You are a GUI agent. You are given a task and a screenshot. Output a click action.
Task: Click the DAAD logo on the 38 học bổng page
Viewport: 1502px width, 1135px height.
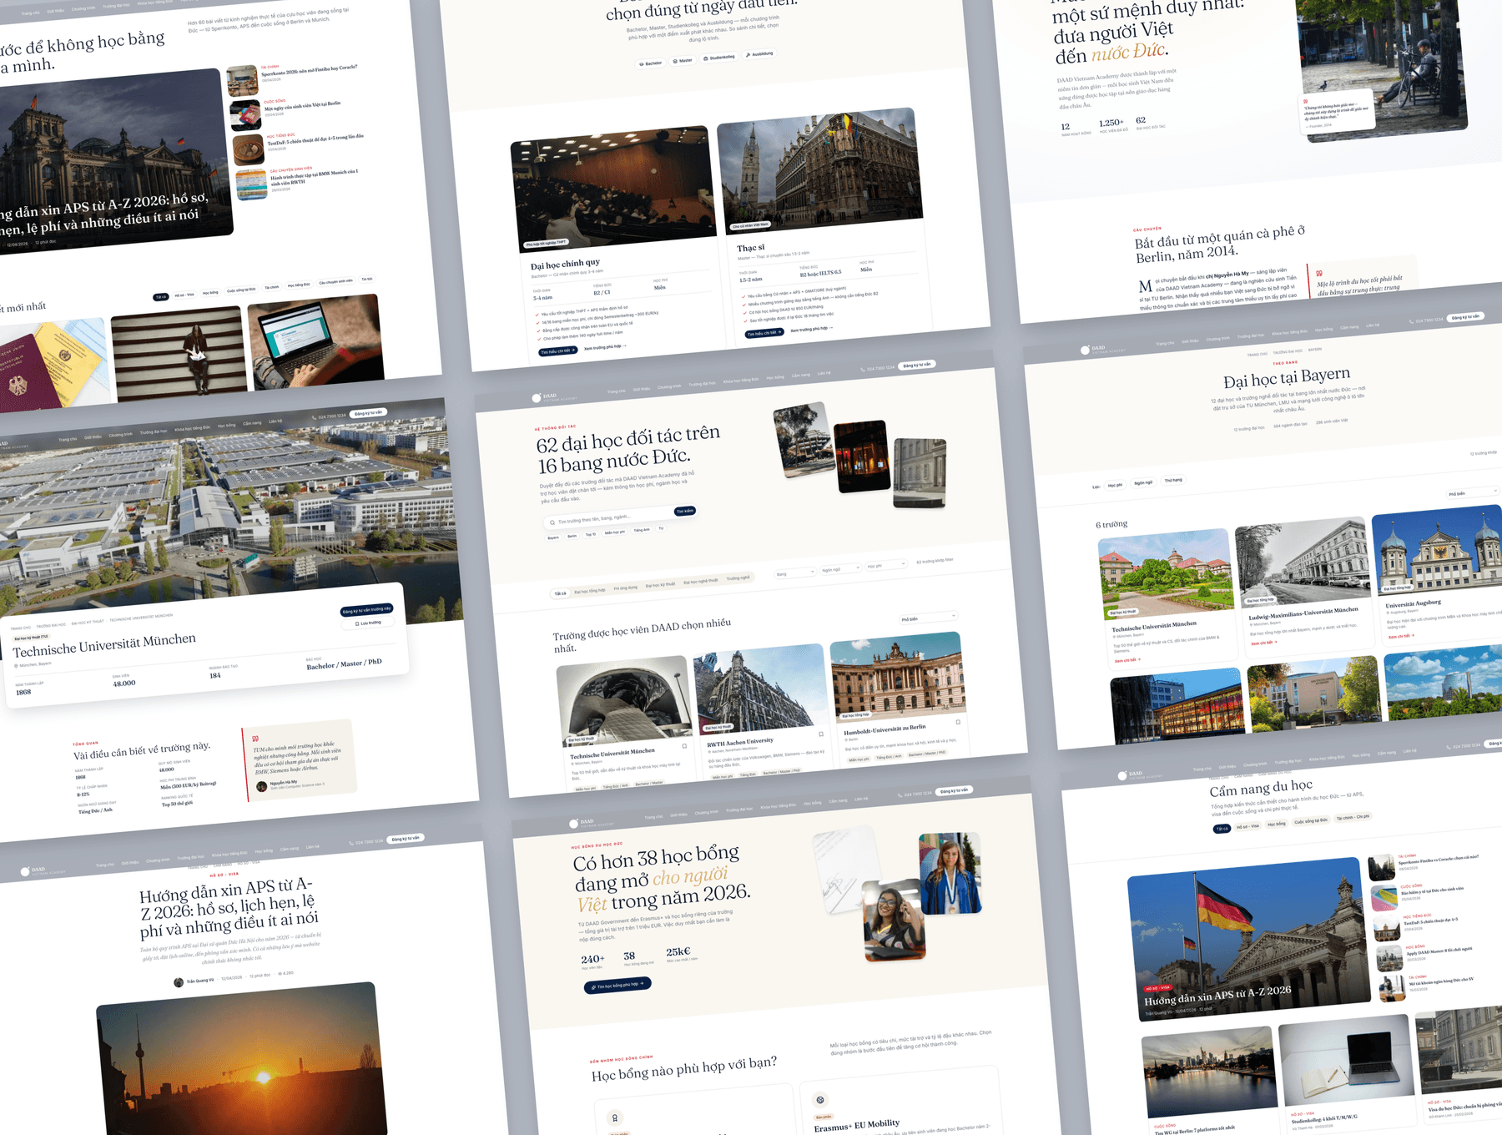(x=592, y=823)
